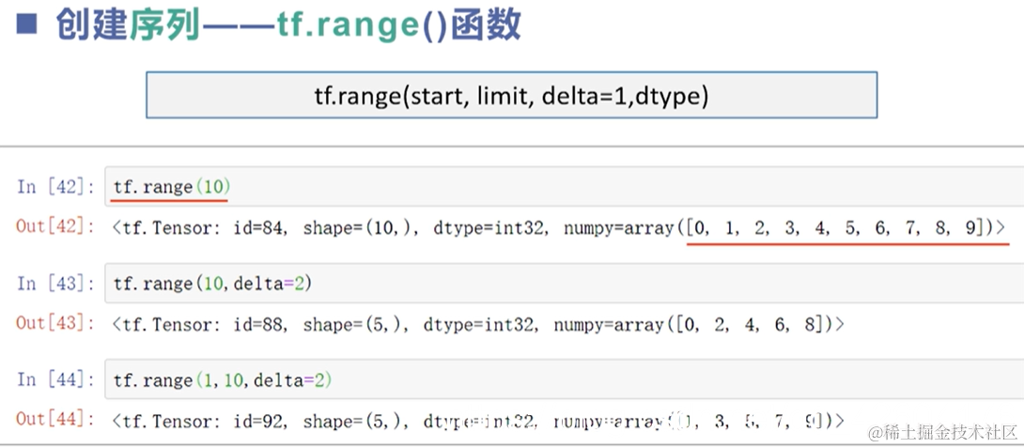Click the In [44] prompt label

coord(55,380)
